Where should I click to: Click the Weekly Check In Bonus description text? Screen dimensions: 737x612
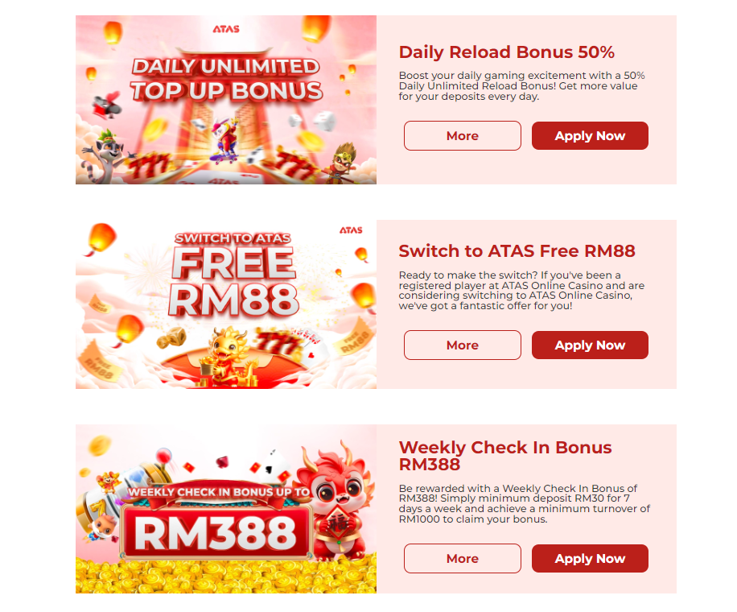pyautogui.click(x=524, y=504)
